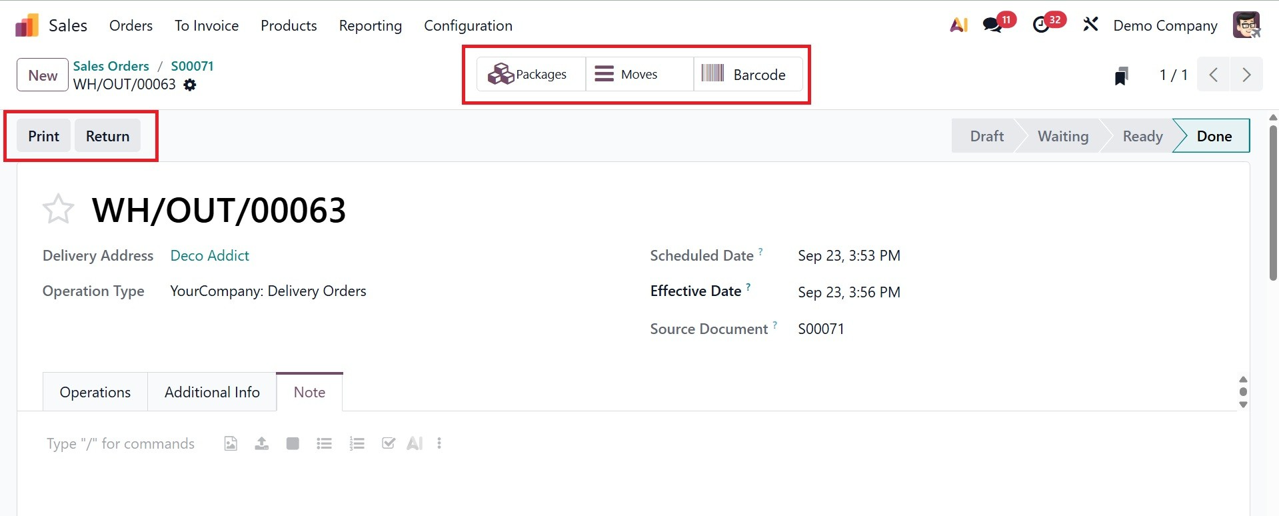
Task: Click the Effective Date value Sep 23, 3:56 PM
Action: [x=849, y=292]
